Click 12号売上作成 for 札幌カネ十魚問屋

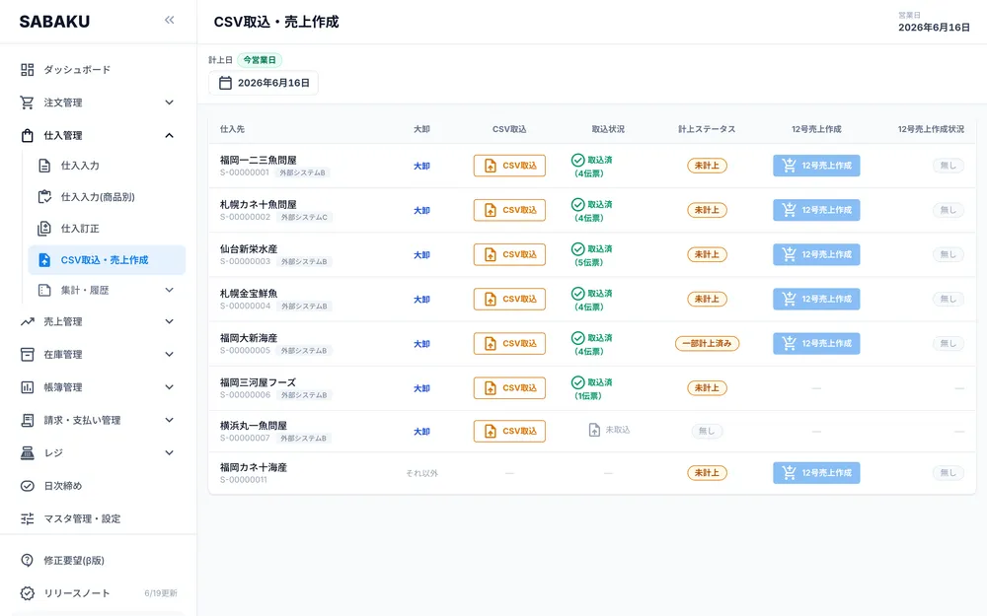[816, 210]
